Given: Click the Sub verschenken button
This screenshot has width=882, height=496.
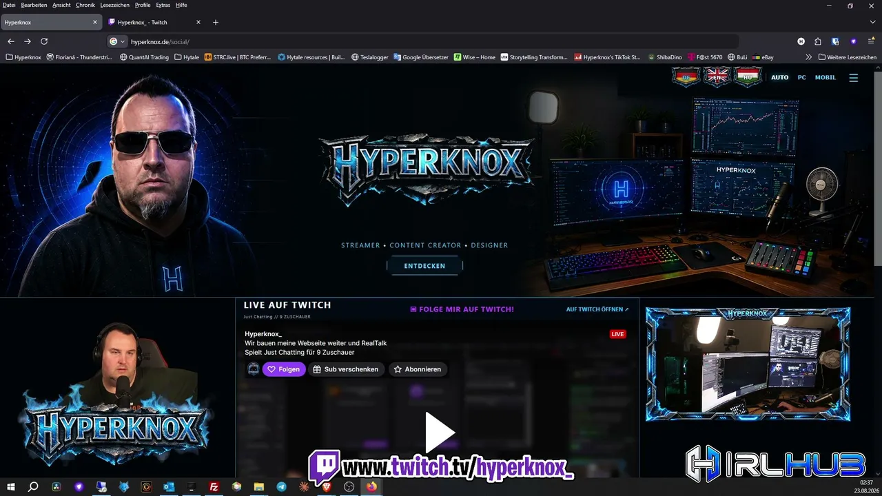Looking at the screenshot, I should 346,369.
